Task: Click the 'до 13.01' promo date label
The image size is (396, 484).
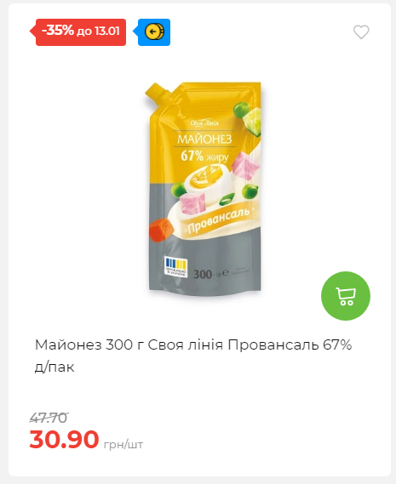Action: point(98,31)
